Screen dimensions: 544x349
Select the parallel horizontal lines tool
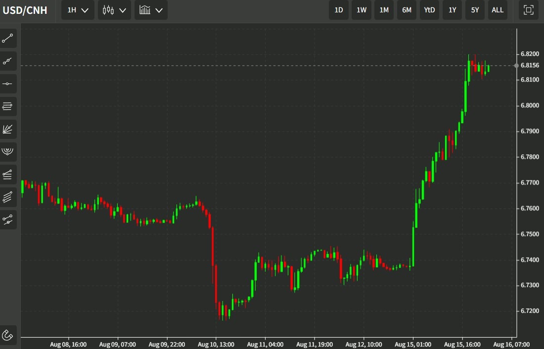pos(7,106)
